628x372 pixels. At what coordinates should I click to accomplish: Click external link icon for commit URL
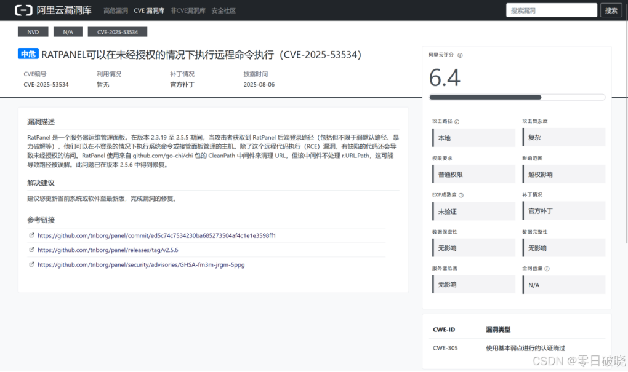tap(31, 235)
